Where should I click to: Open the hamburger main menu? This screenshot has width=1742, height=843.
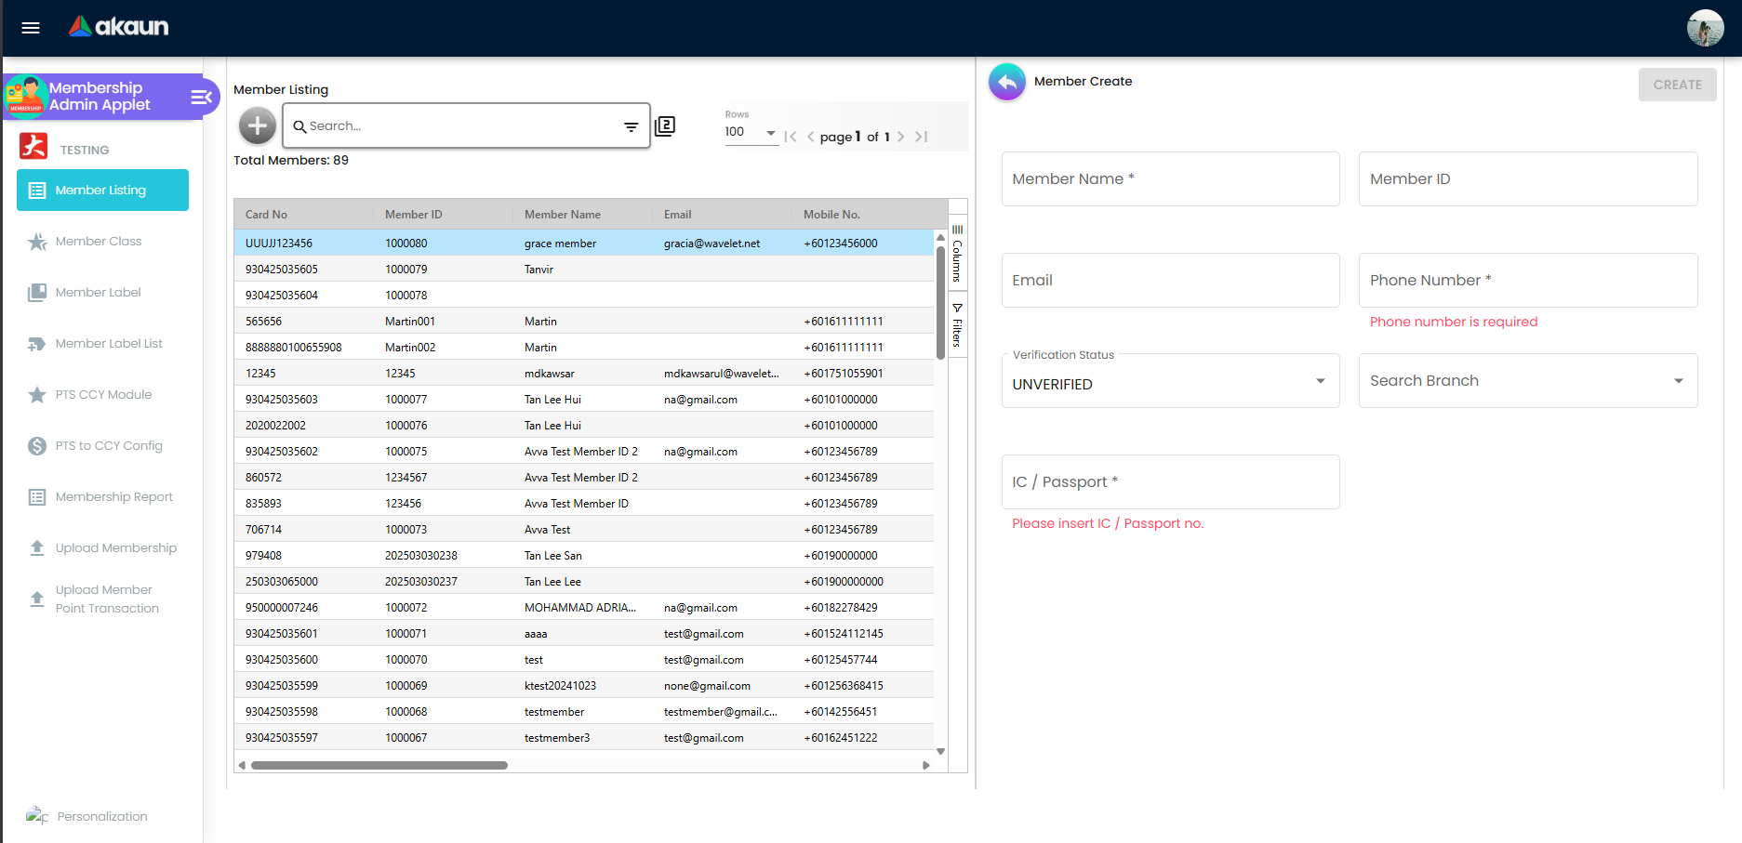(31, 28)
